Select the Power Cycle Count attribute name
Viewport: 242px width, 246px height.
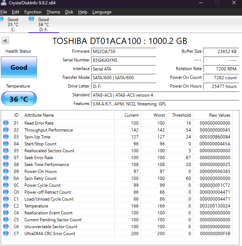42,185
